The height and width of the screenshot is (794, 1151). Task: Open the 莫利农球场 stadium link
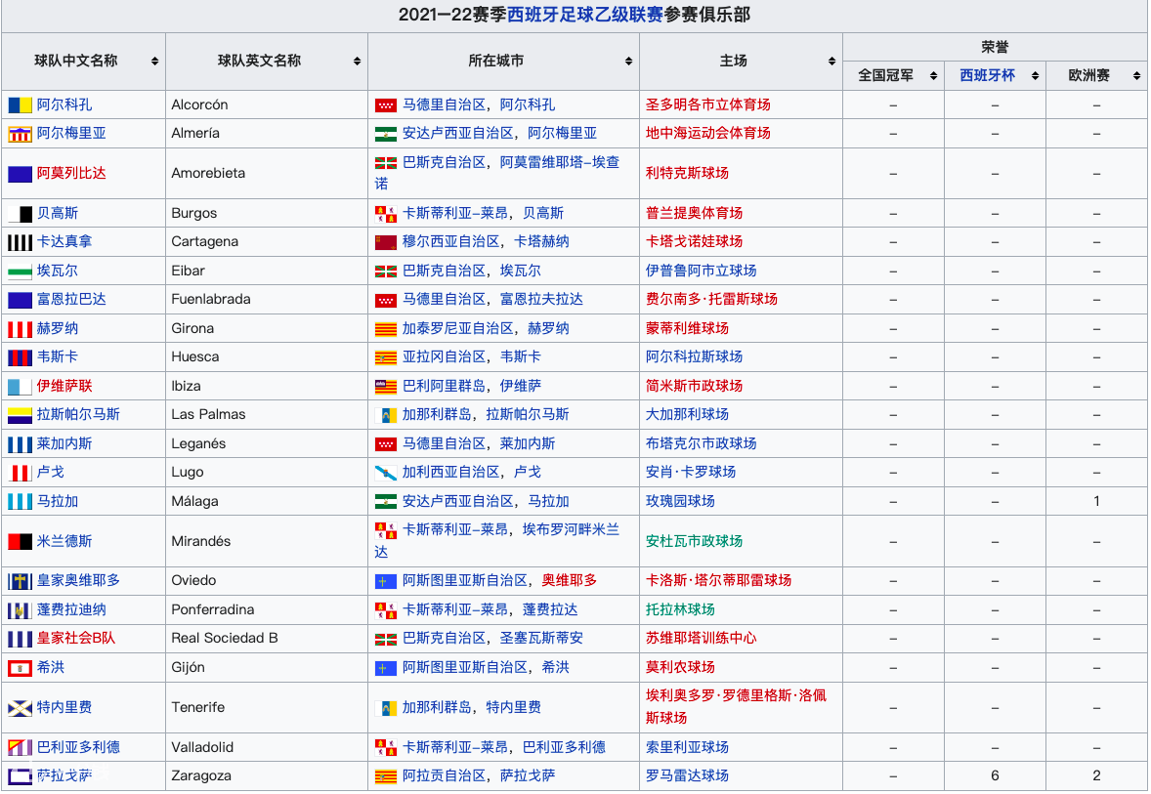(680, 667)
